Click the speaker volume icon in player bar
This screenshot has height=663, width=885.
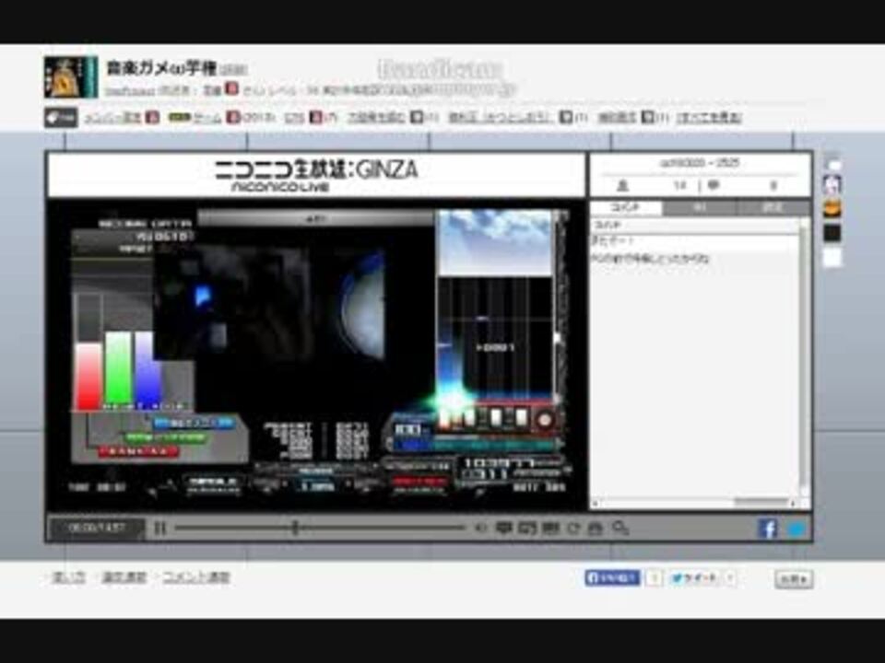pos(479,529)
